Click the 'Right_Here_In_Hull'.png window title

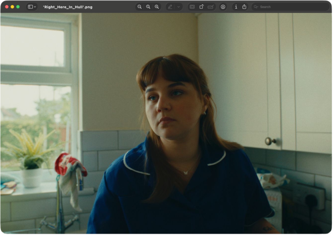(x=68, y=7)
